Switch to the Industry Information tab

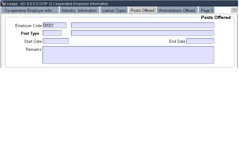click(79, 10)
